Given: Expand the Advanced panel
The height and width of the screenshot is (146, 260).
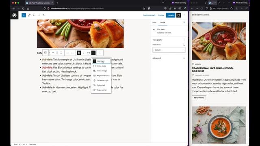Looking at the screenshot, I should (x=169, y=58).
